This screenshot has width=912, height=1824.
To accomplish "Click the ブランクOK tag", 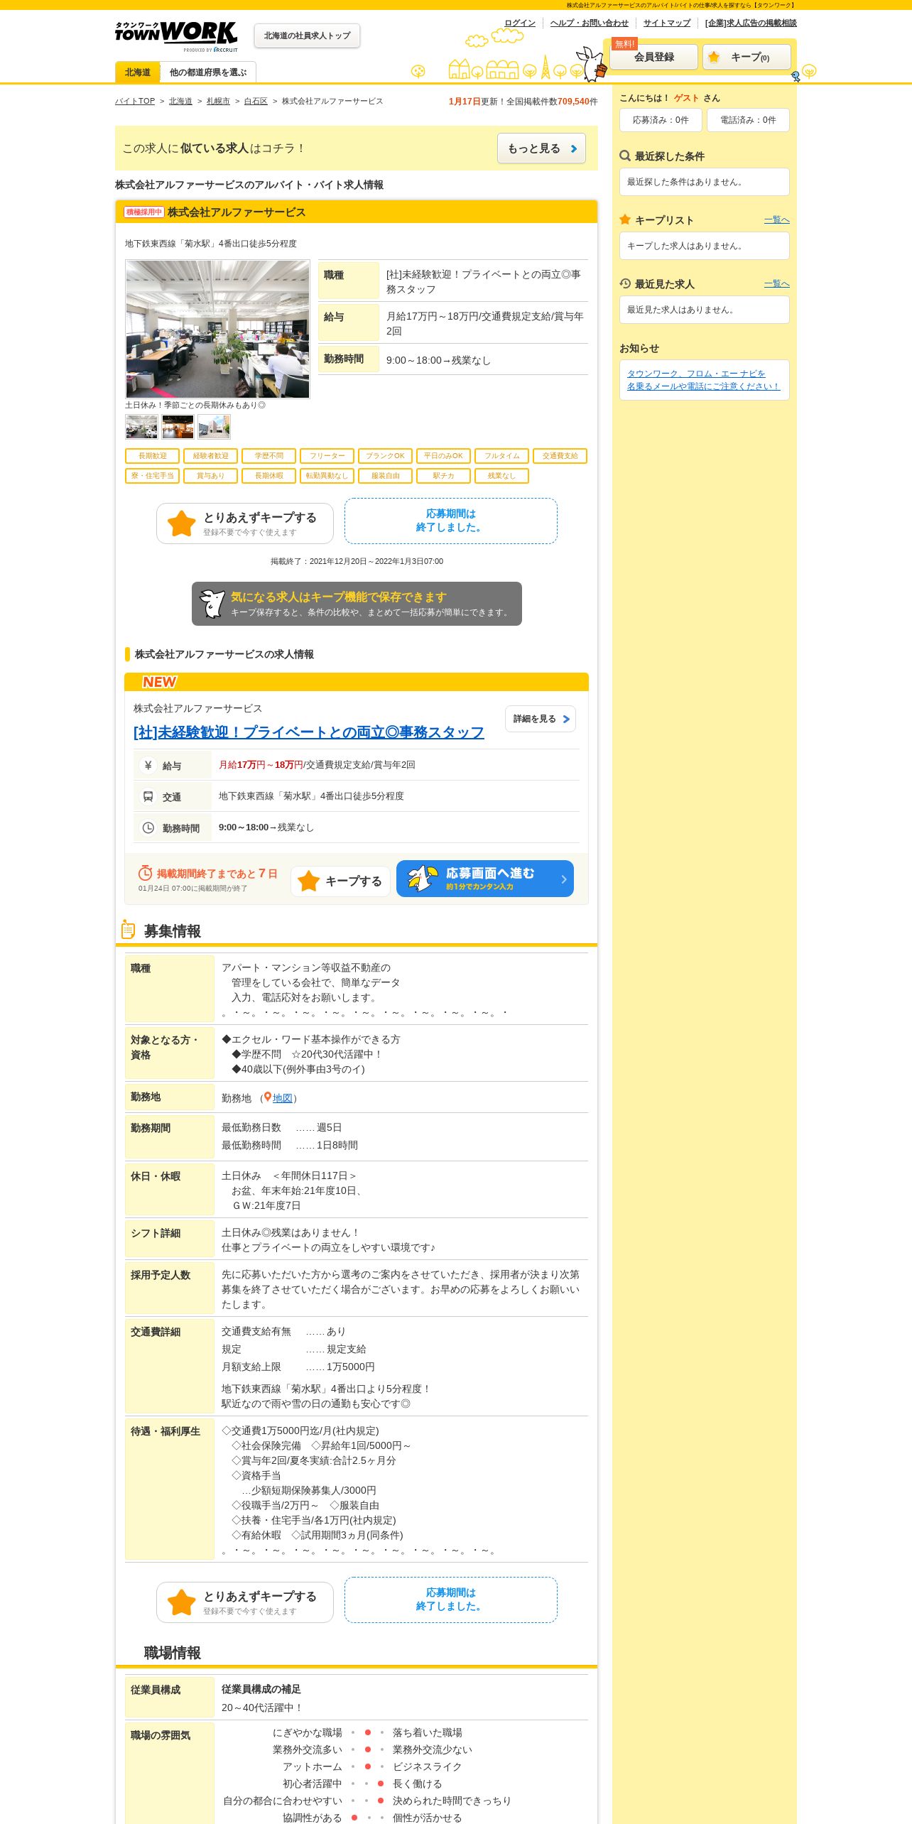I will [x=385, y=456].
